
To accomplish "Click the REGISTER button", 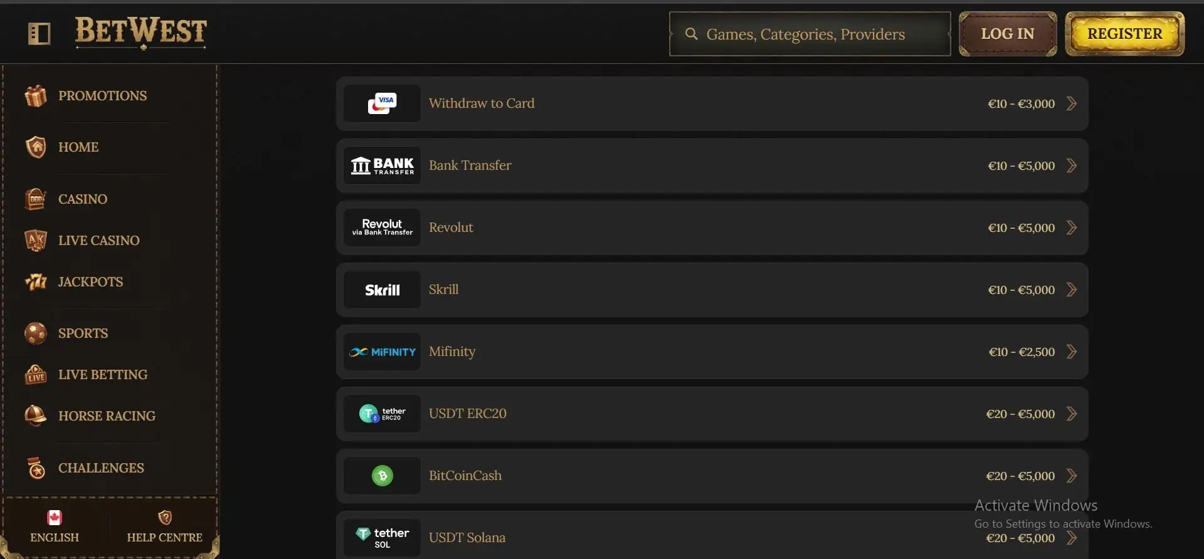I will (x=1125, y=34).
